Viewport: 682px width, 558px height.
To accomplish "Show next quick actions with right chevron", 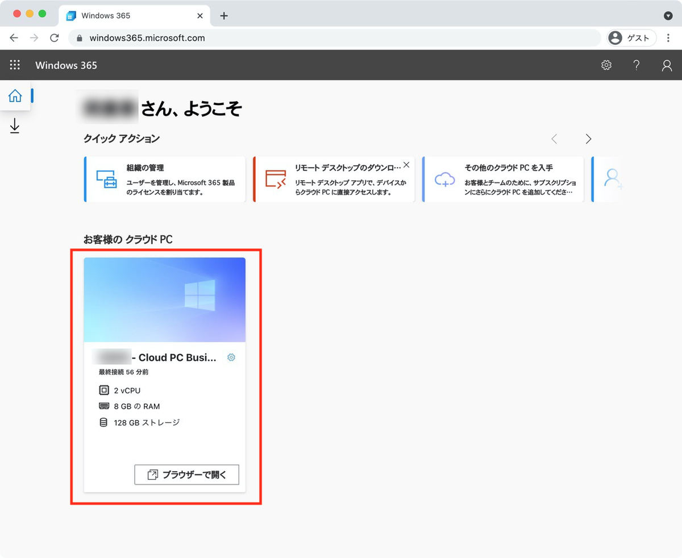I will [x=588, y=139].
